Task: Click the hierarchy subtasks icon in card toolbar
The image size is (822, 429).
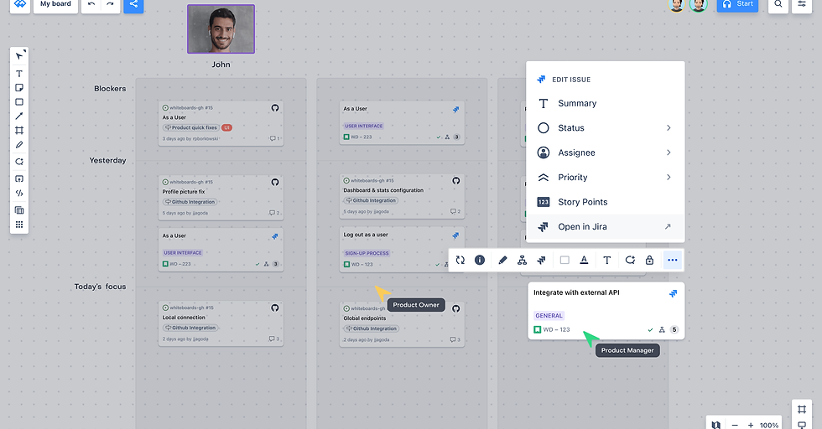Action: (522, 260)
